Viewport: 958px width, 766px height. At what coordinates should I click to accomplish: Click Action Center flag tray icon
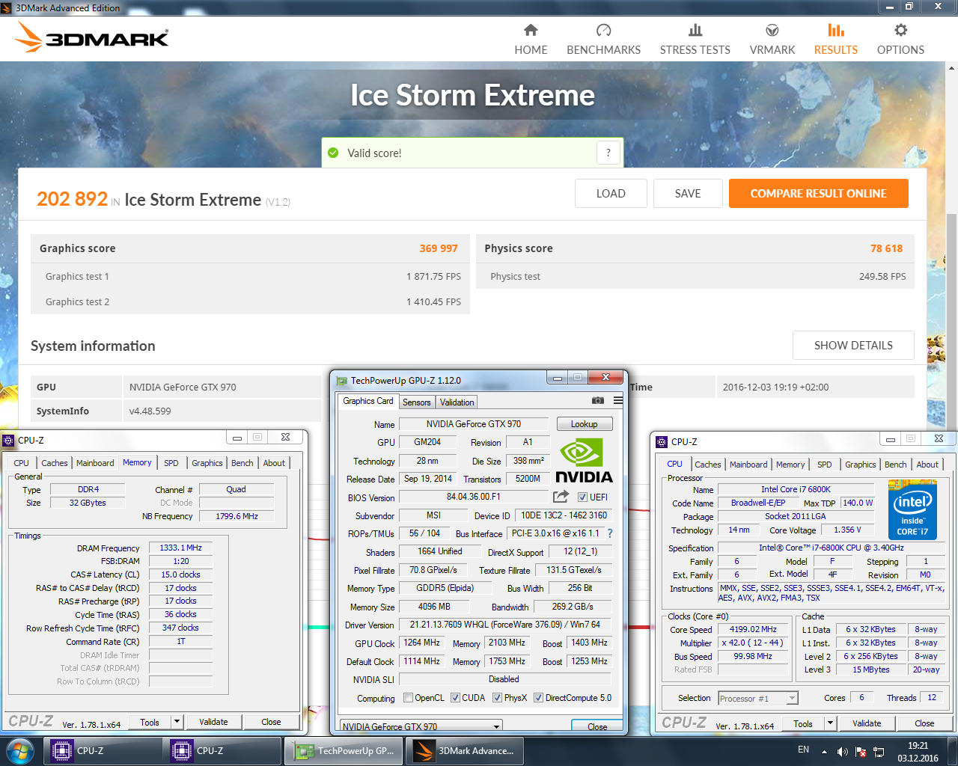(861, 751)
